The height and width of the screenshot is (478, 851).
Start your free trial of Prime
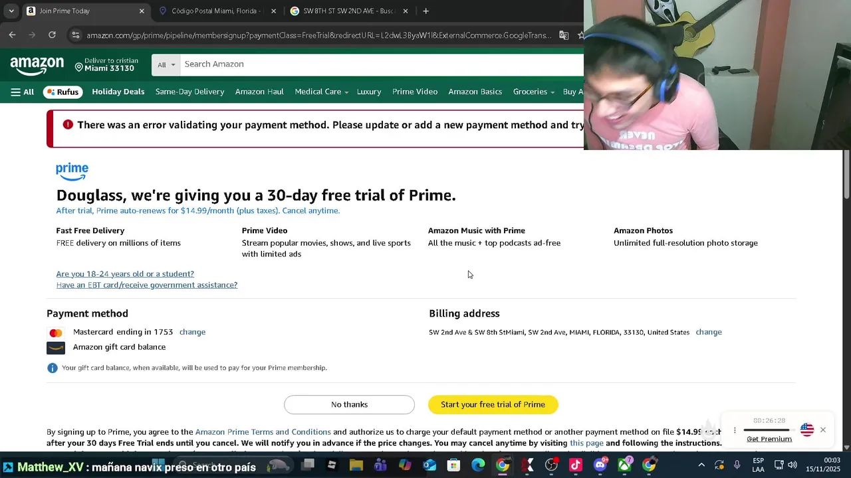point(493,404)
